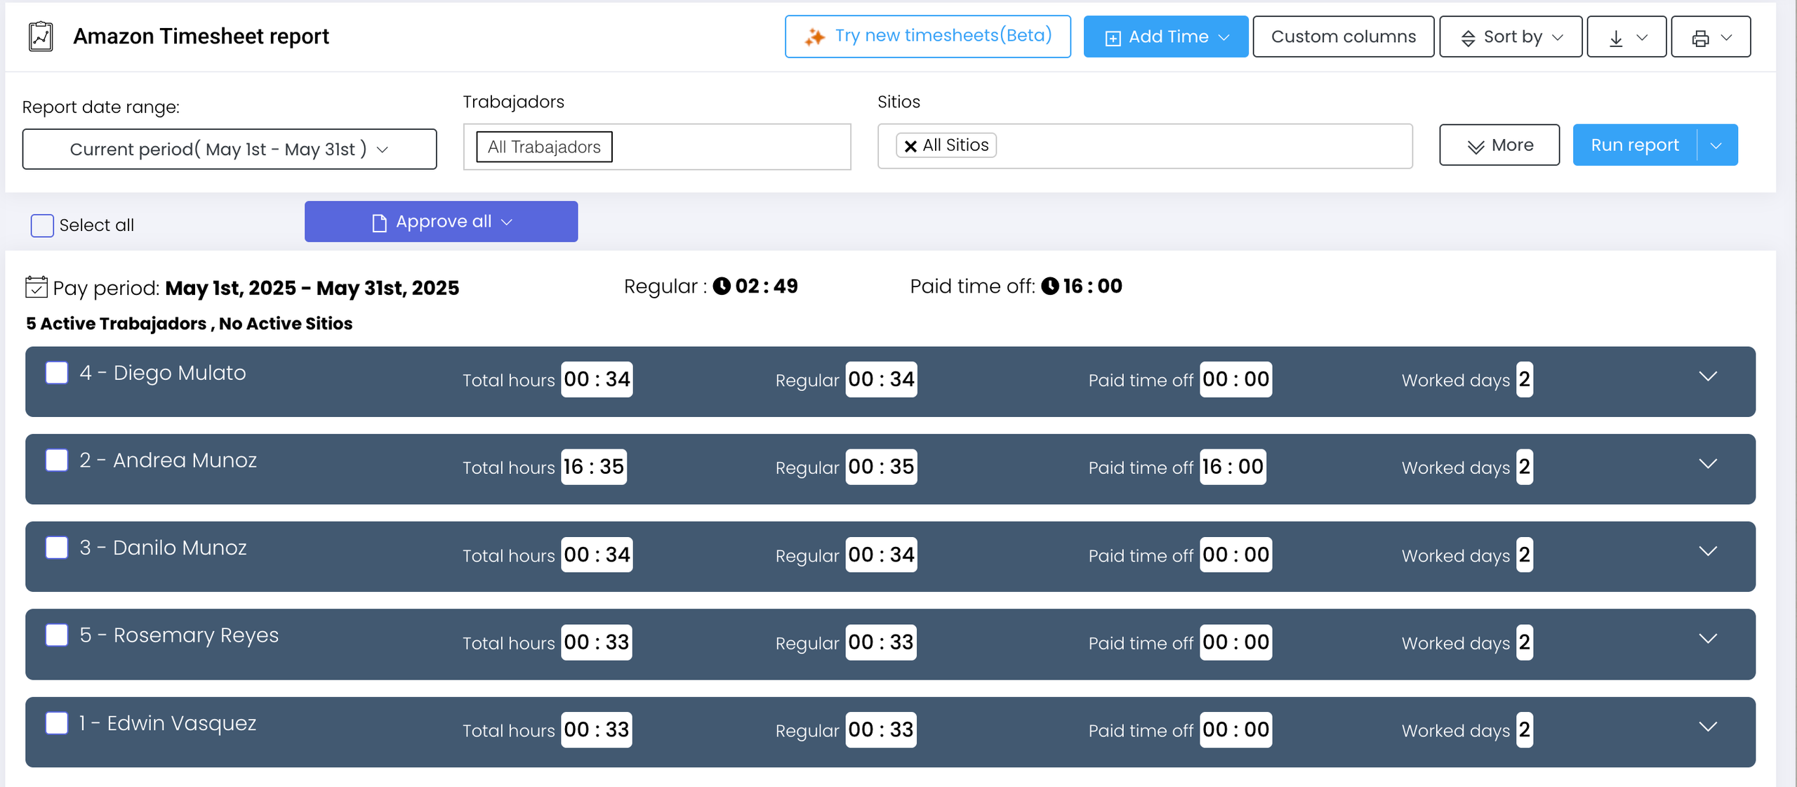Check the Select all checkbox

[42, 225]
